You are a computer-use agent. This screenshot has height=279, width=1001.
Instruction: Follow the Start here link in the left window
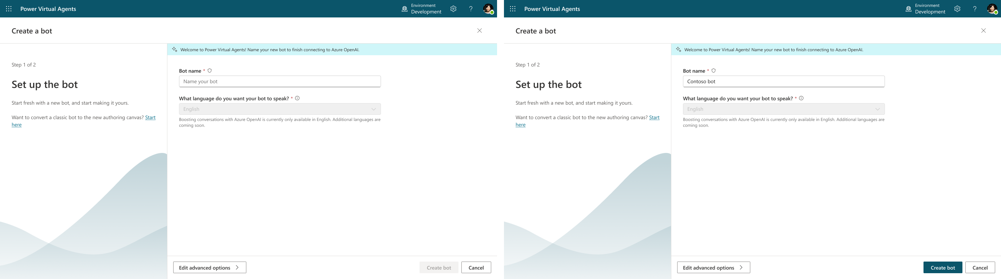(x=150, y=118)
